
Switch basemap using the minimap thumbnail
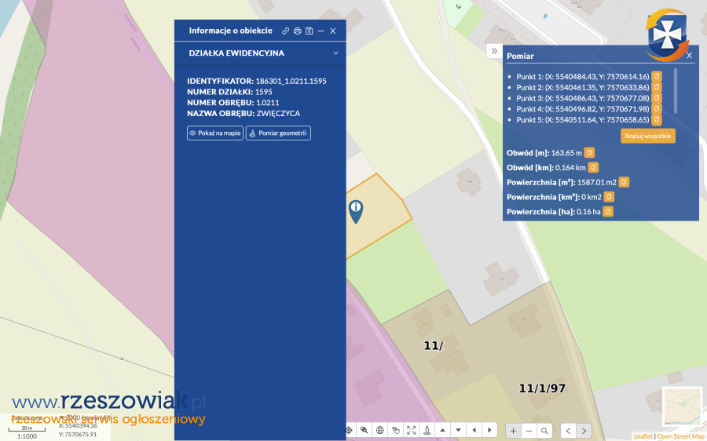tap(681, 406)
